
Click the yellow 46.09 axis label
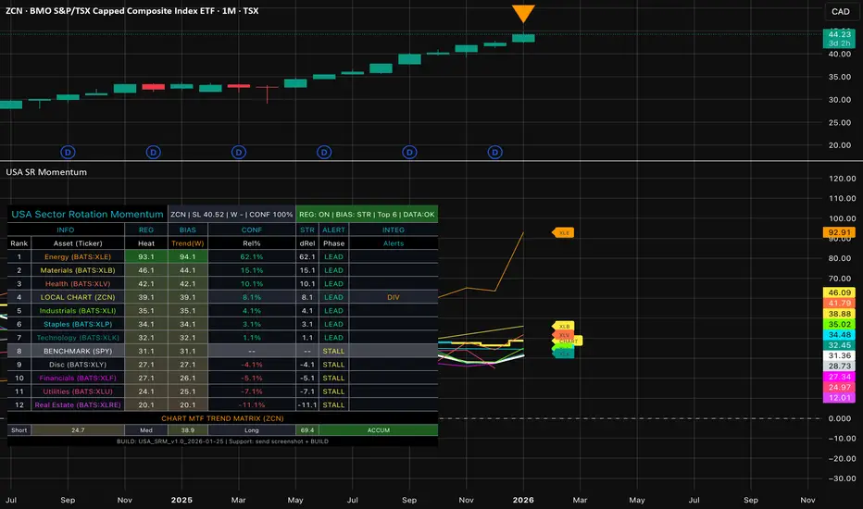[x=839, y=292]
